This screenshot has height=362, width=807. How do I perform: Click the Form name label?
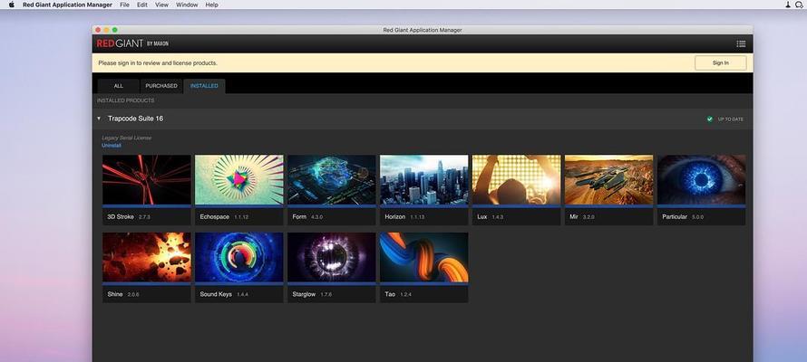[x=299, y=216]
